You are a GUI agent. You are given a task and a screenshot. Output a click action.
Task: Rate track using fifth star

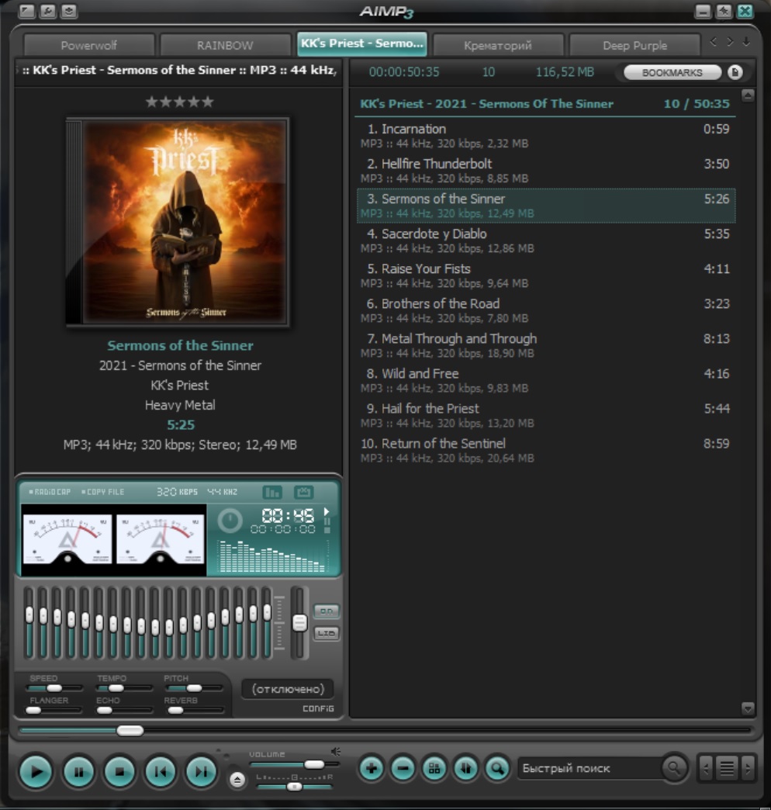[x=208, y=102]
